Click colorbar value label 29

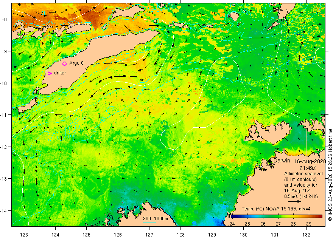309,224
